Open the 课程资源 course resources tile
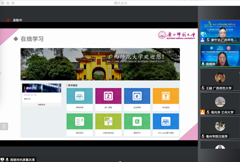This screenshot has height=162, width=240. point(80,99)
